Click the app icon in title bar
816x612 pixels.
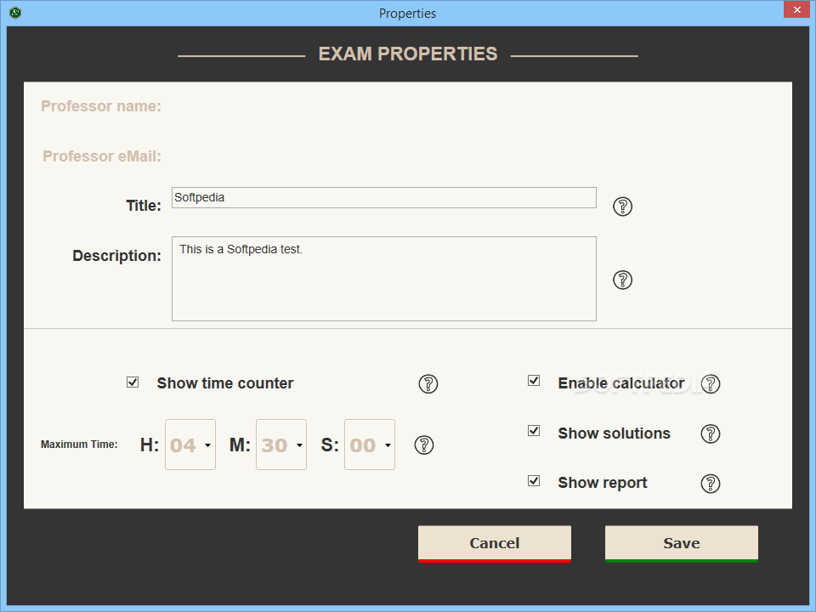pos(15,13)
